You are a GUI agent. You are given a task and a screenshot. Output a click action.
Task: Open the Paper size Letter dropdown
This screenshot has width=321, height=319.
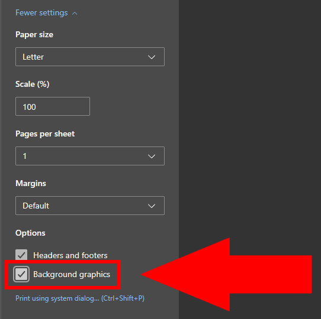[90, 57]
